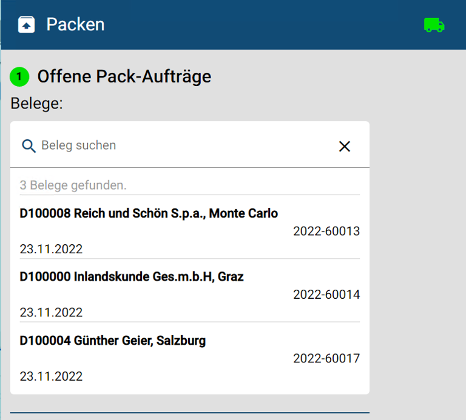The image size is (466, 420).
Task: Click the green delivery truck icon
Action: click(x=434, y=25)
